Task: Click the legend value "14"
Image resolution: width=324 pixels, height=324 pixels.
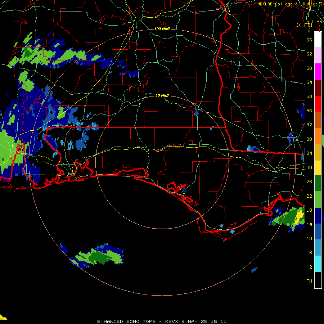Action: coord(309,224)
